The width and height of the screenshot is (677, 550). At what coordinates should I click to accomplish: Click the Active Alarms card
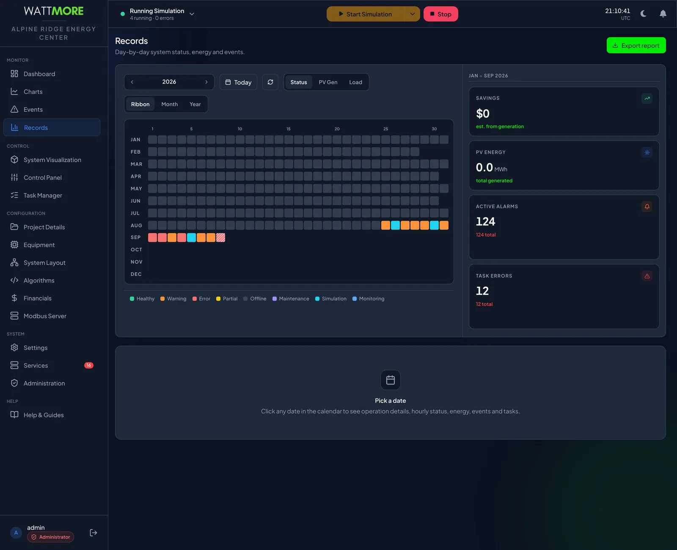pyautogui.click(x=564, y=227)
